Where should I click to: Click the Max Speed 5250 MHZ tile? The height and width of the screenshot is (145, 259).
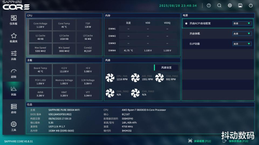point(40,49)
